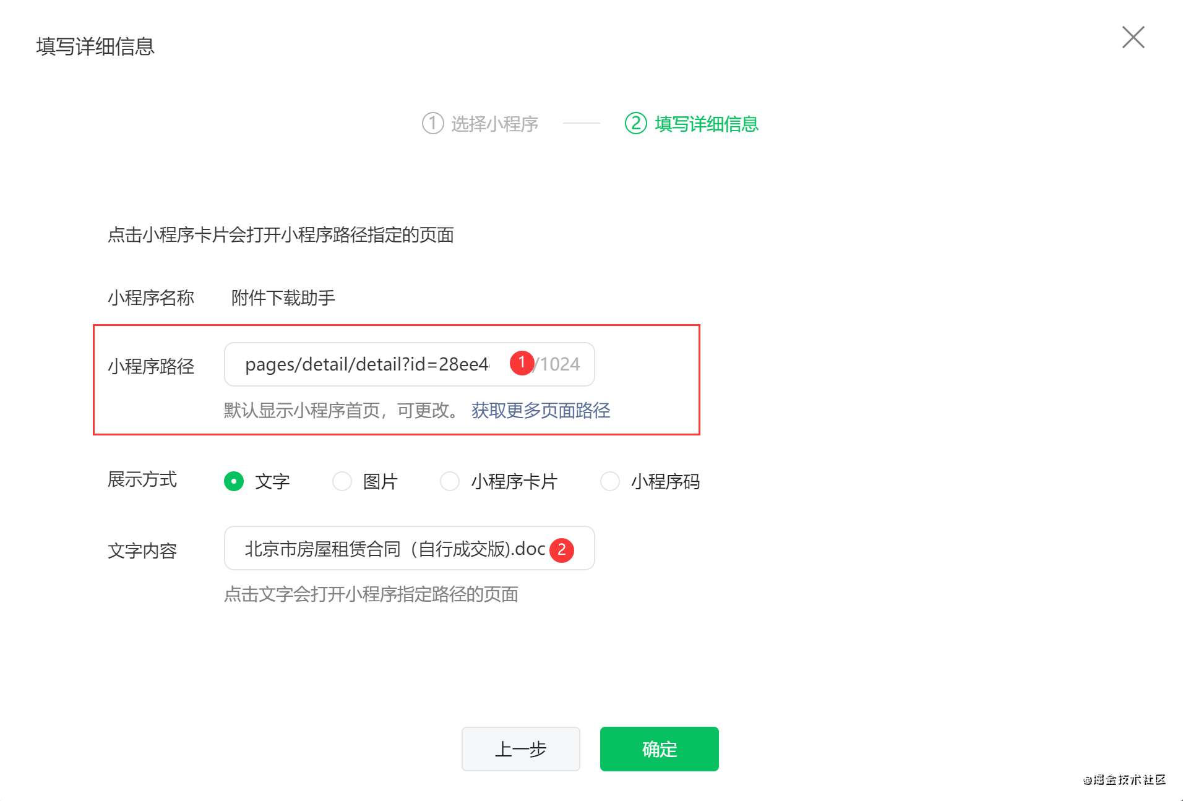Click the 文字内容 input field

click(409, 548)
